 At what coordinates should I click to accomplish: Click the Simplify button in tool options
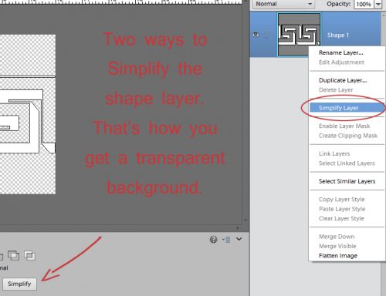pos(19,284)
